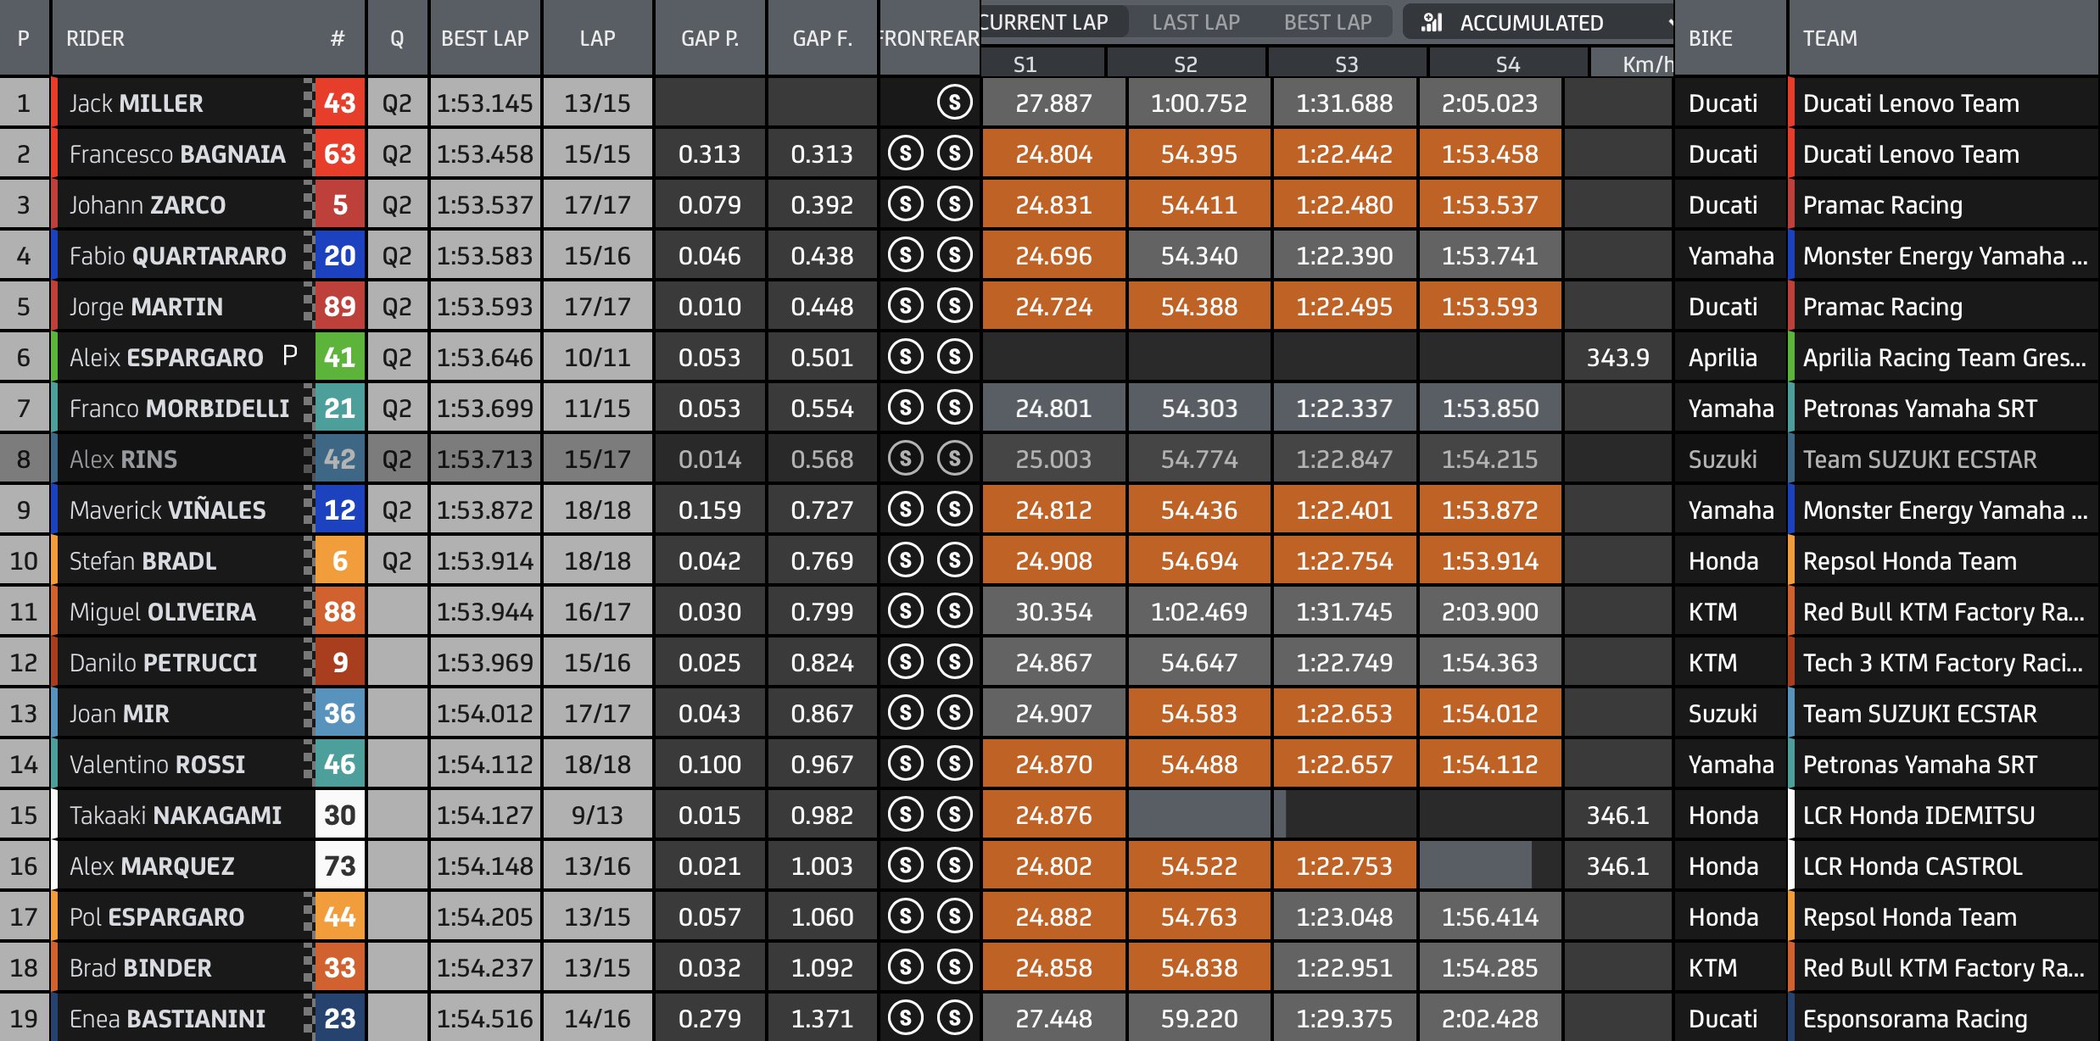Click Zarco's front soft tyre icon
The width and height of the screenshot is (2100, 1041).
(906, 204)
